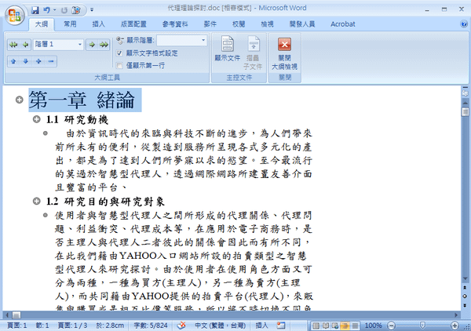
Task: Click the heading text 1.2 研究目的與研究對象
Action: tap(105, 202)
